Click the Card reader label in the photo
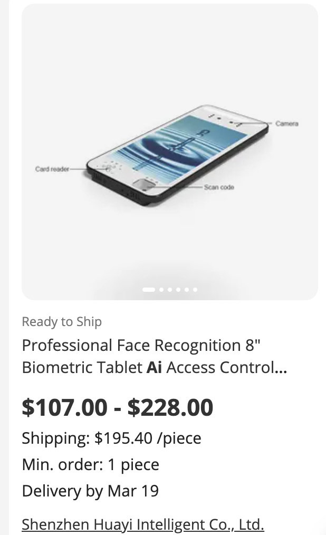Image resolution: width=326 pixels, height=535 pixels. click(52, 169)
